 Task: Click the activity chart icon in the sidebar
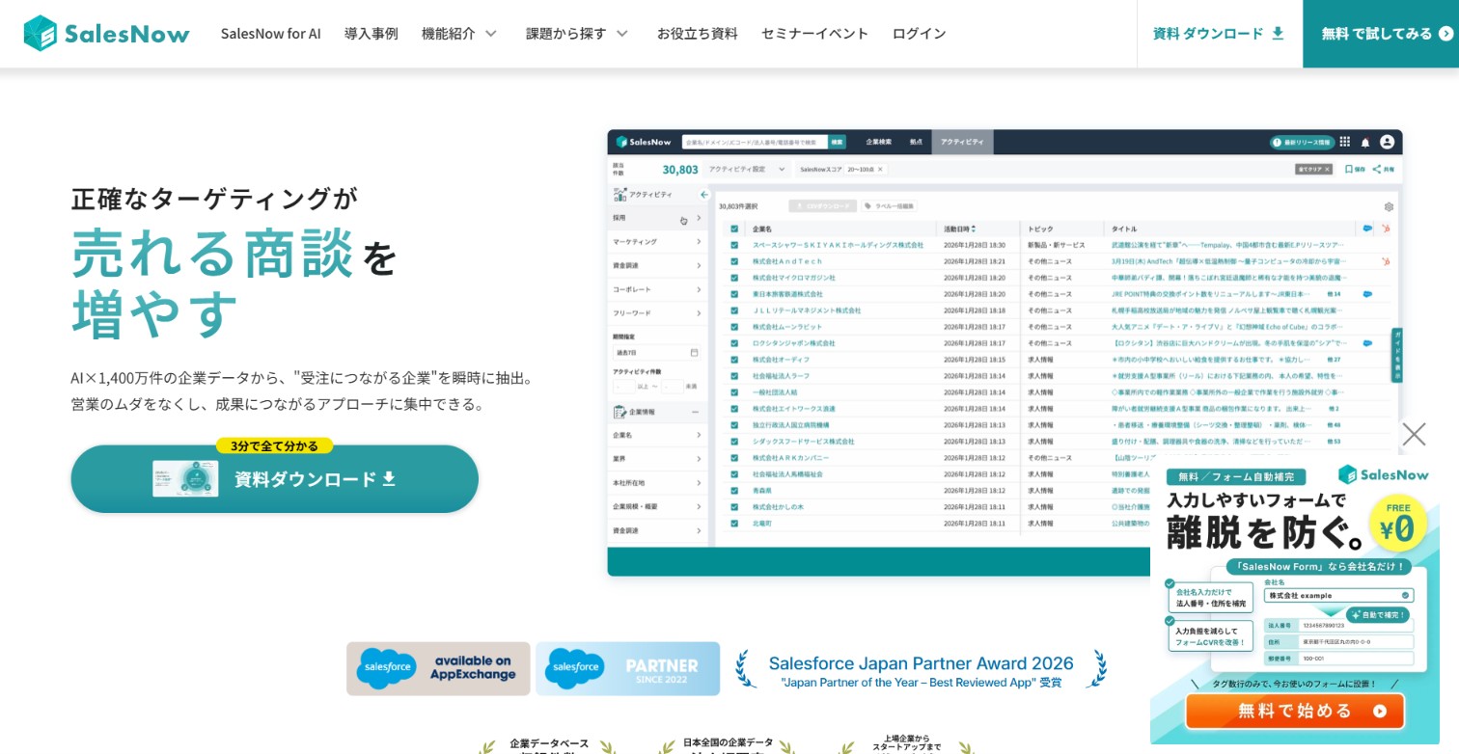620,194
